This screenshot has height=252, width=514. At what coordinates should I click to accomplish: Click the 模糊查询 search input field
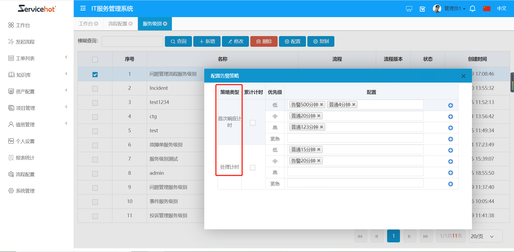pyautogui.click(x=132, y=41)
